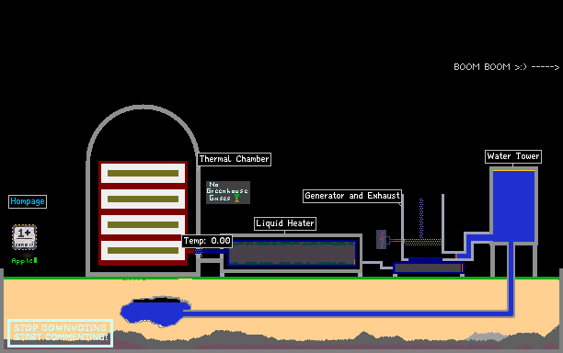
Task: Click the second fuel rod from top
Action: point(143,199)
